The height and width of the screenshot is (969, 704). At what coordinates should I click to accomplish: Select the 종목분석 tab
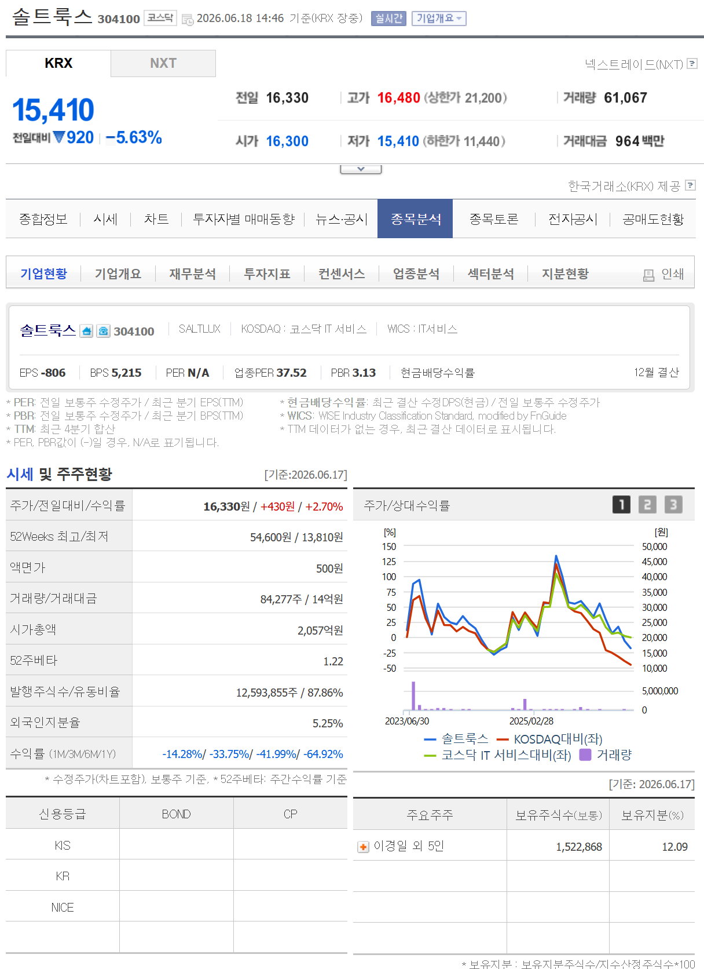pyautogui.click(x=415, y=219)
